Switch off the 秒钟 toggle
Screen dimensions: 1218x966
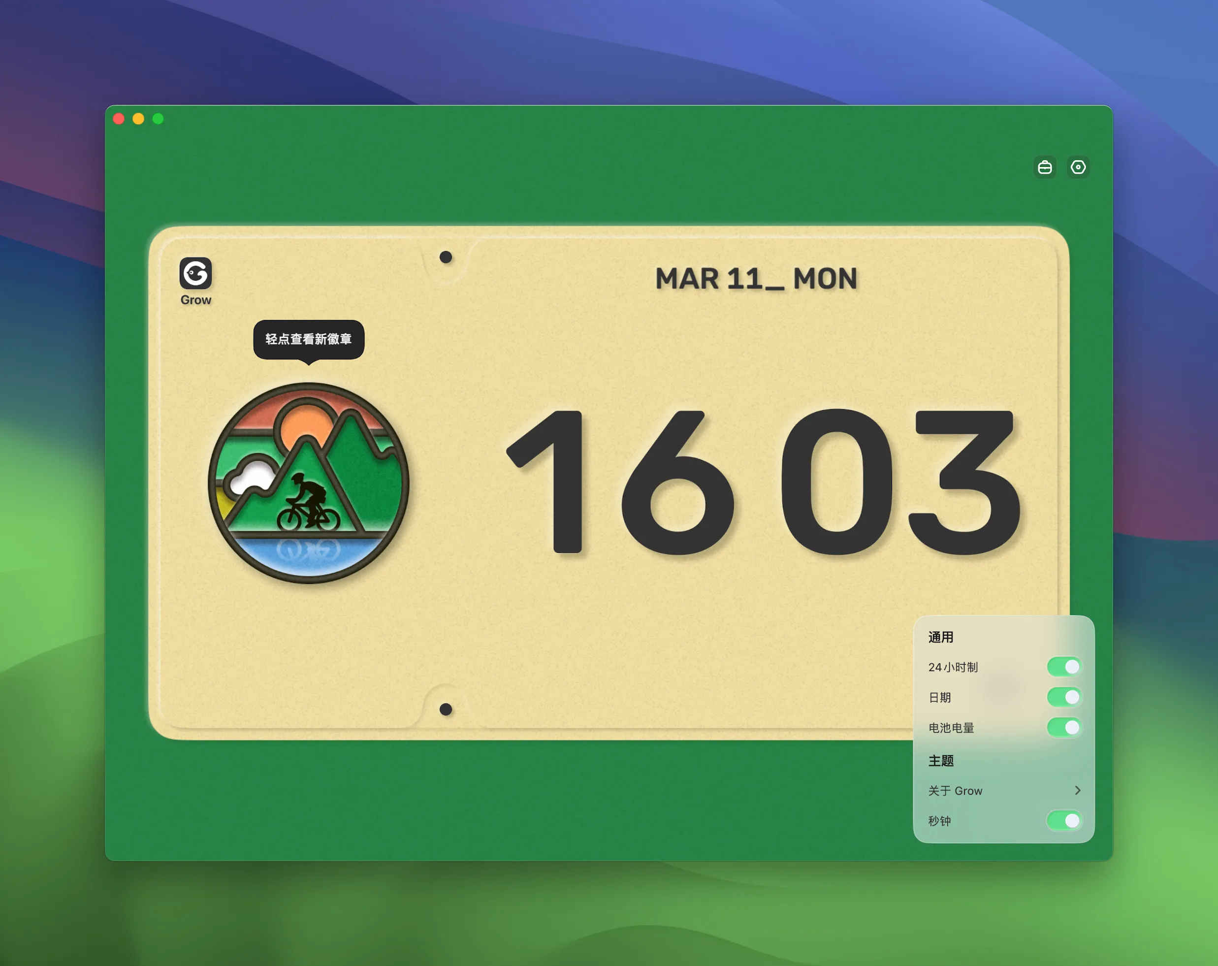click(1064, 820)
